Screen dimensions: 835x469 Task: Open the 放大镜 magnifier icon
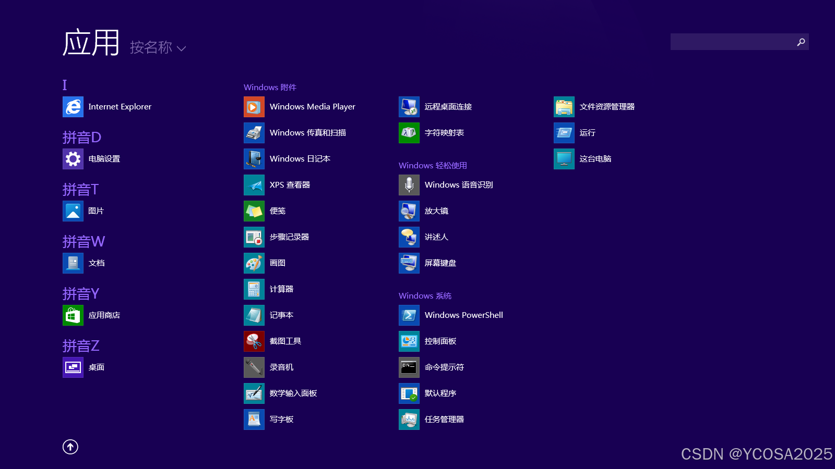pyautogui.click(x=409, y=211)
